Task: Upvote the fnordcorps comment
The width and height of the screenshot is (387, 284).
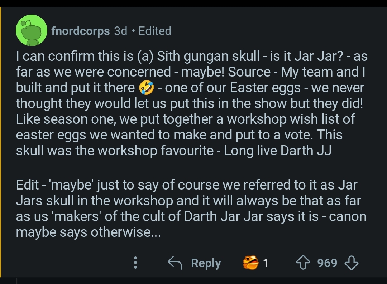Action: coord(303,263)
